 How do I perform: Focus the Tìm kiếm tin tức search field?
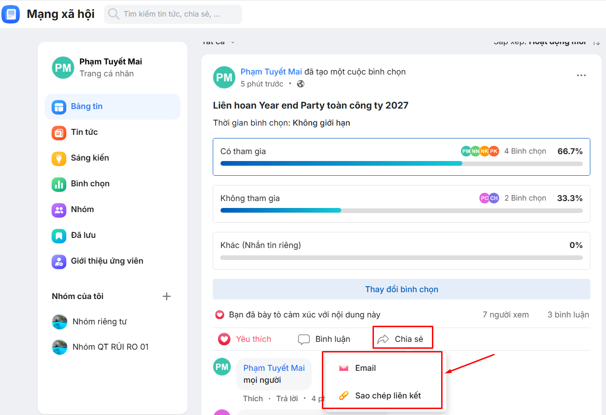(x=173, y=14)
